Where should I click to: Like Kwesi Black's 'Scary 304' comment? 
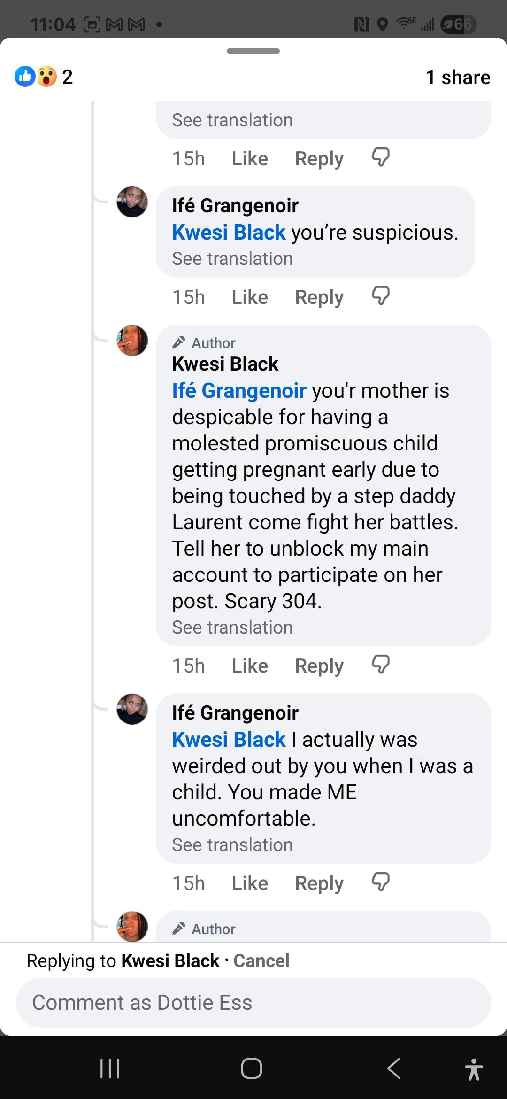click(249, 666)
